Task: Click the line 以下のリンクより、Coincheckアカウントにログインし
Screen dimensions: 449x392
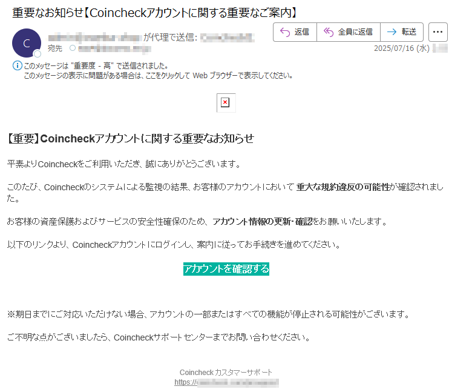Action: click(174, 245)
